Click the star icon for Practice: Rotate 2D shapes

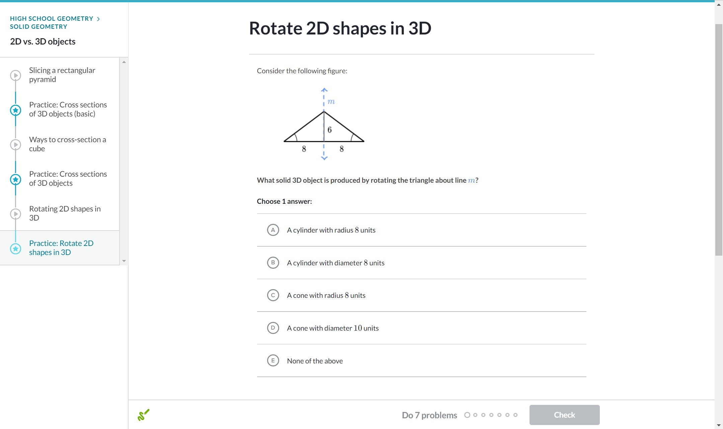pos(15,249)
